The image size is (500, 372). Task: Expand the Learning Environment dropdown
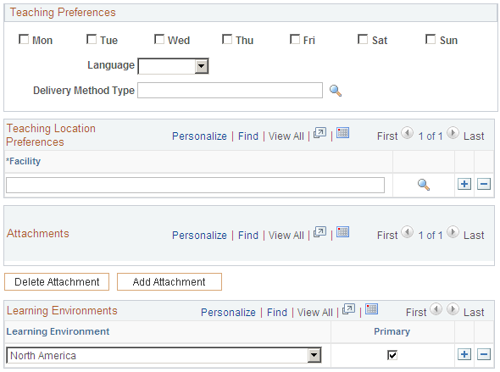pos(314,355)
